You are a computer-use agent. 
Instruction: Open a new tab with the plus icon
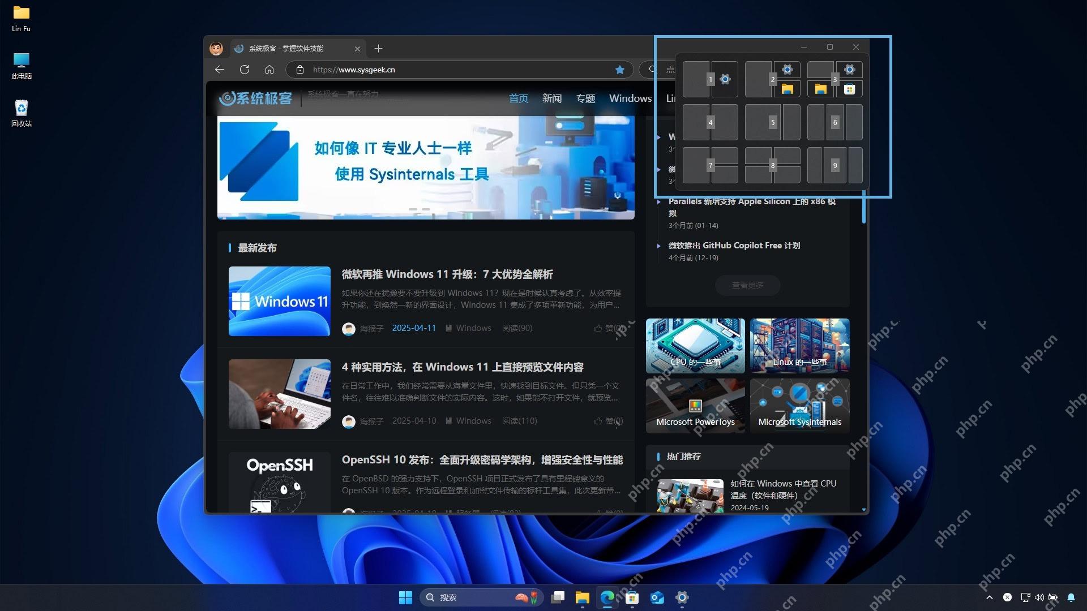[x=379, y=49]
